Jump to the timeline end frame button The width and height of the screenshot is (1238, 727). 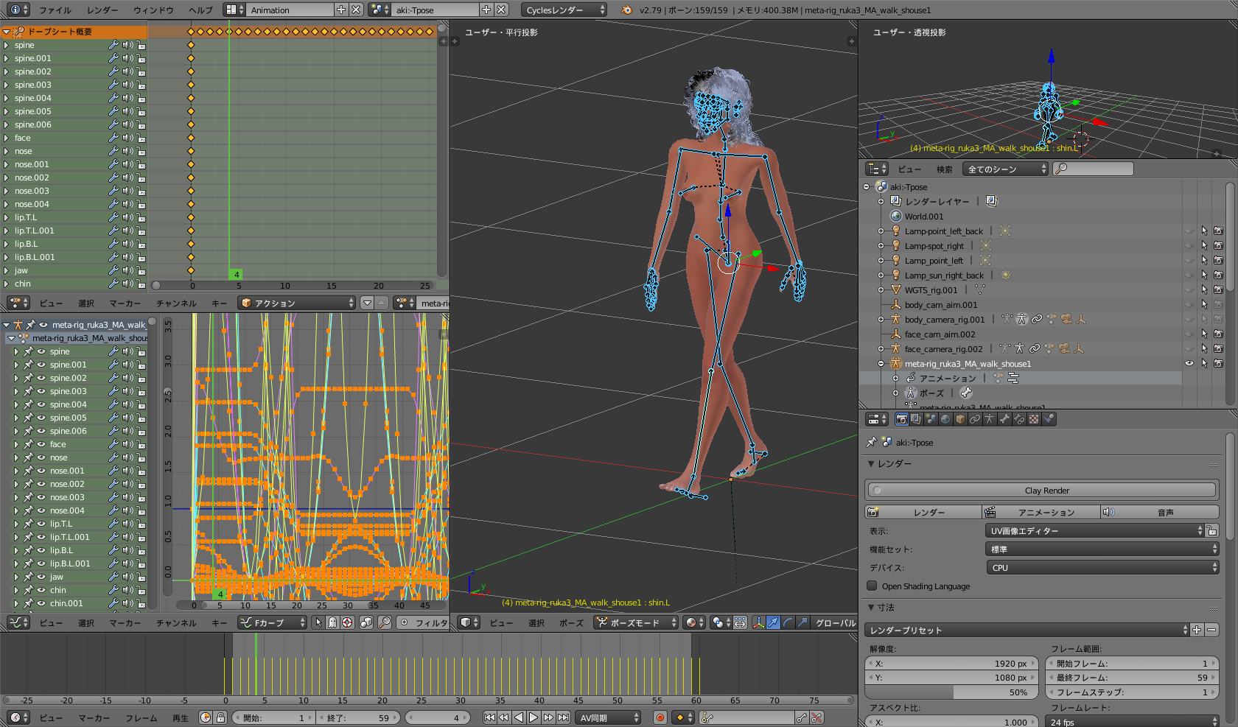click(x=563, y=717)
